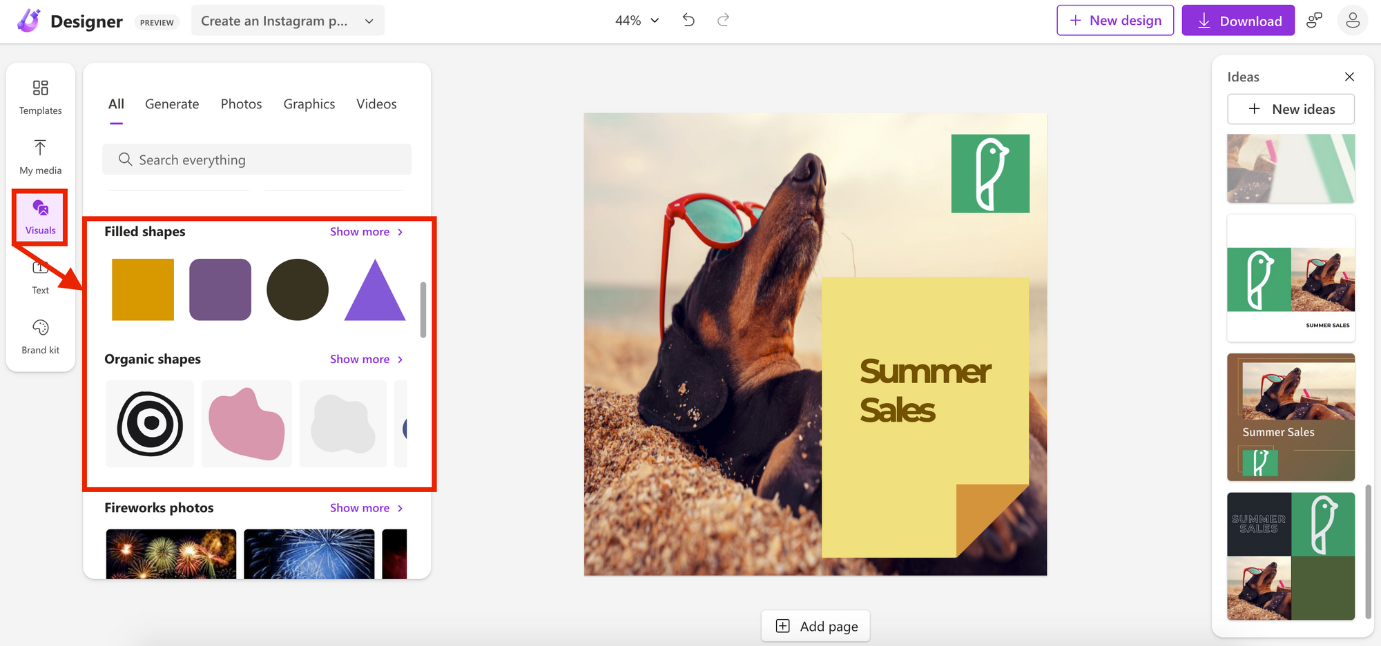Click the New design button
This screenshot has width=1381, height=646.
(x=1114, y=20)
